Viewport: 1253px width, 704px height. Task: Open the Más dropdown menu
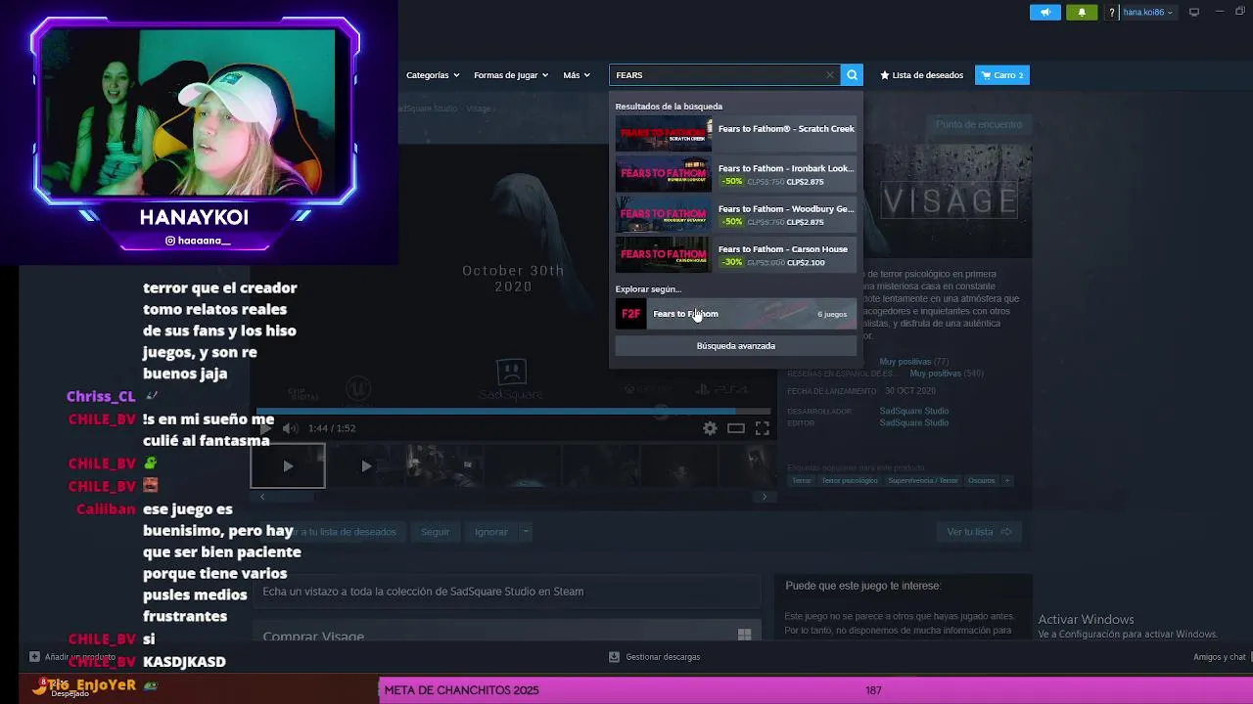(576, 75)
